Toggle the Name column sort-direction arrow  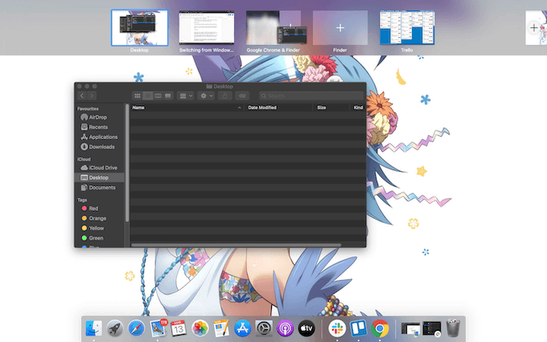[240, 108]
